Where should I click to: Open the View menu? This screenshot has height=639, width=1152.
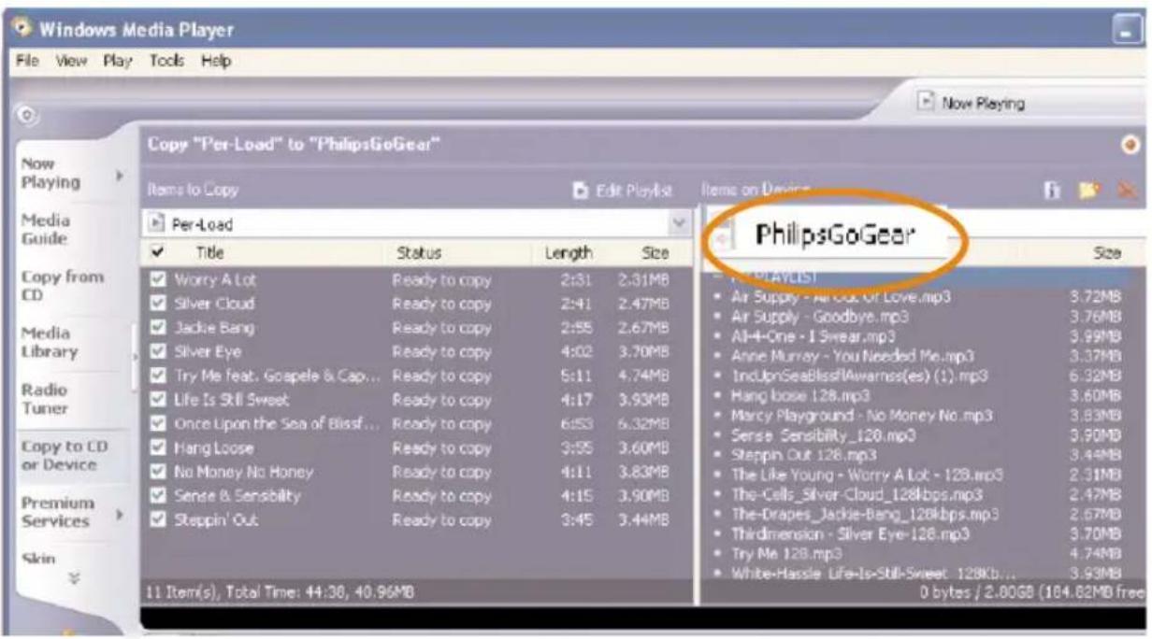pos(70,62)
